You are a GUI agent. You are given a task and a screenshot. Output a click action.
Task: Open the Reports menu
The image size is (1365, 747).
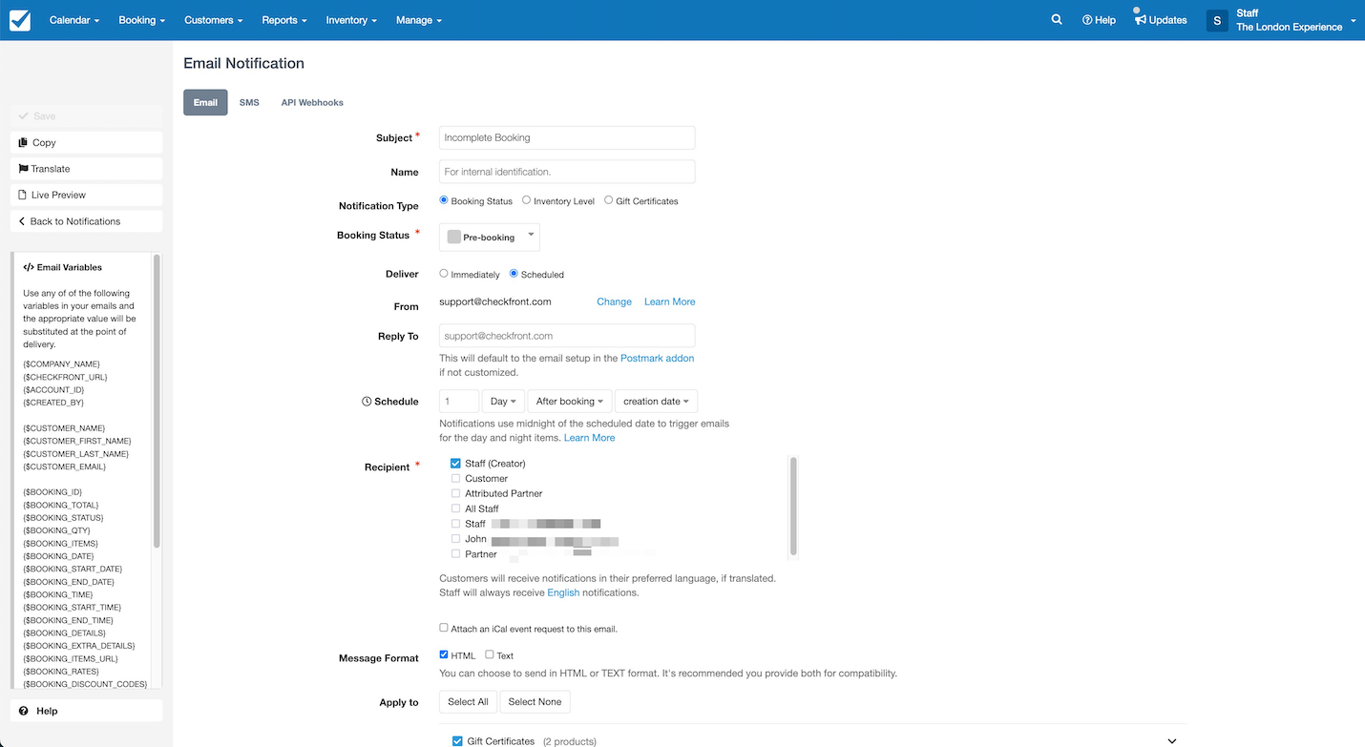pos(284,20)
